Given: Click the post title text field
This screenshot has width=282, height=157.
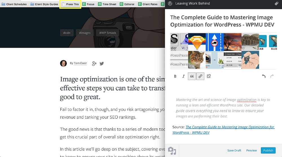Looking at the screenshot, I should 222,21.
